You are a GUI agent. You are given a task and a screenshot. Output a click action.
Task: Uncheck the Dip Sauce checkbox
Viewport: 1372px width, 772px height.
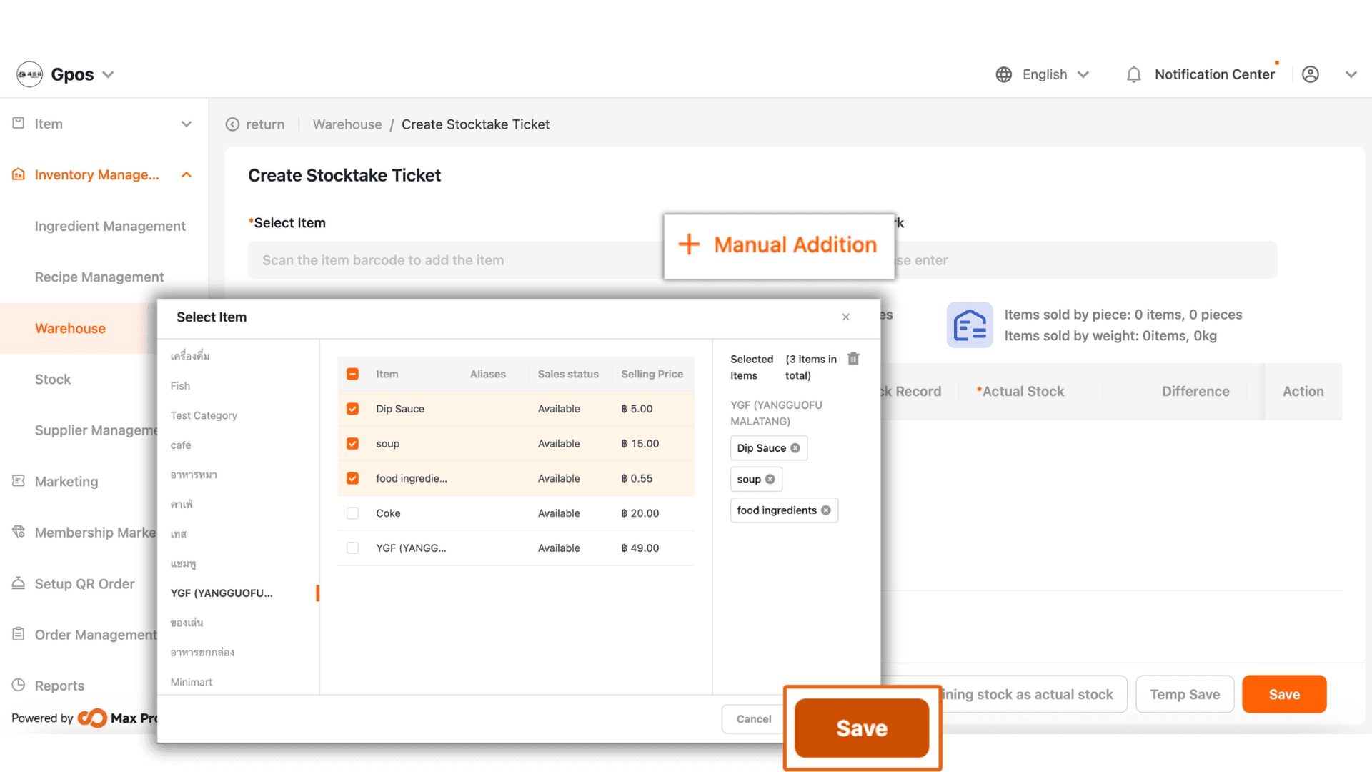(x=352, y=409)
